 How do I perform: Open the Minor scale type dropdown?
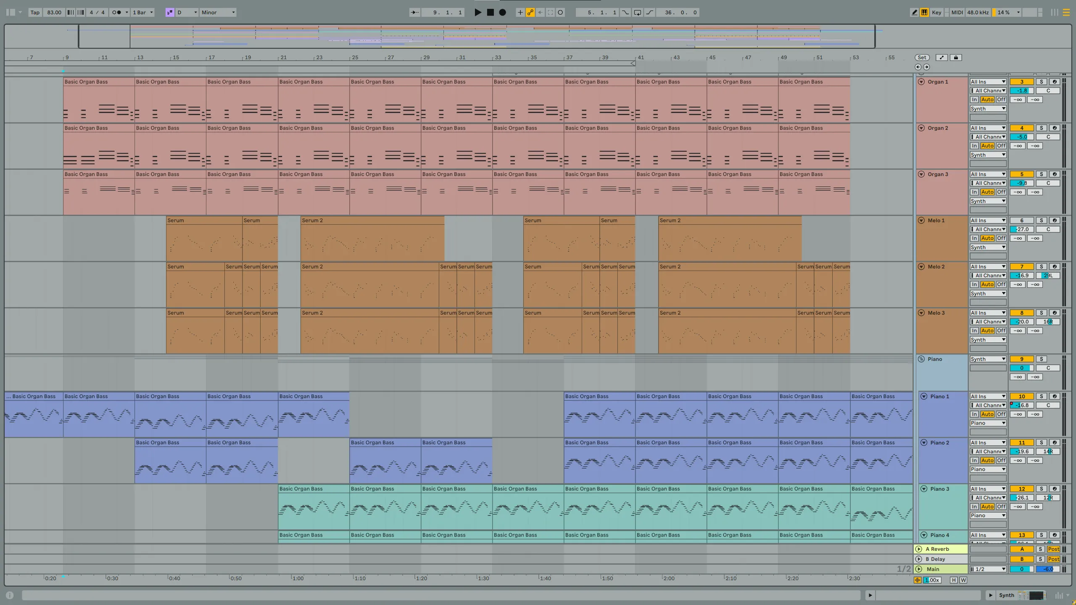pyautogui.click(x=218, y=12)
